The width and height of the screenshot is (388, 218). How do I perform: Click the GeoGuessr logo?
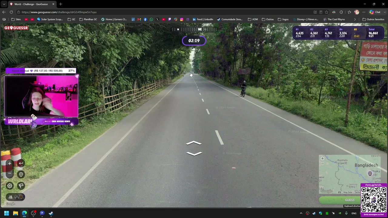click(16, 28)
